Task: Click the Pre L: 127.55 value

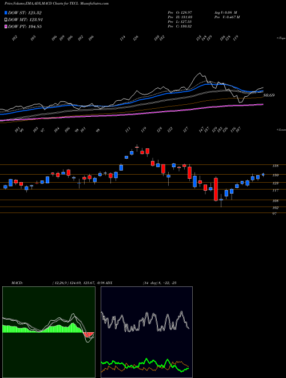Action: tap(180, 22)
